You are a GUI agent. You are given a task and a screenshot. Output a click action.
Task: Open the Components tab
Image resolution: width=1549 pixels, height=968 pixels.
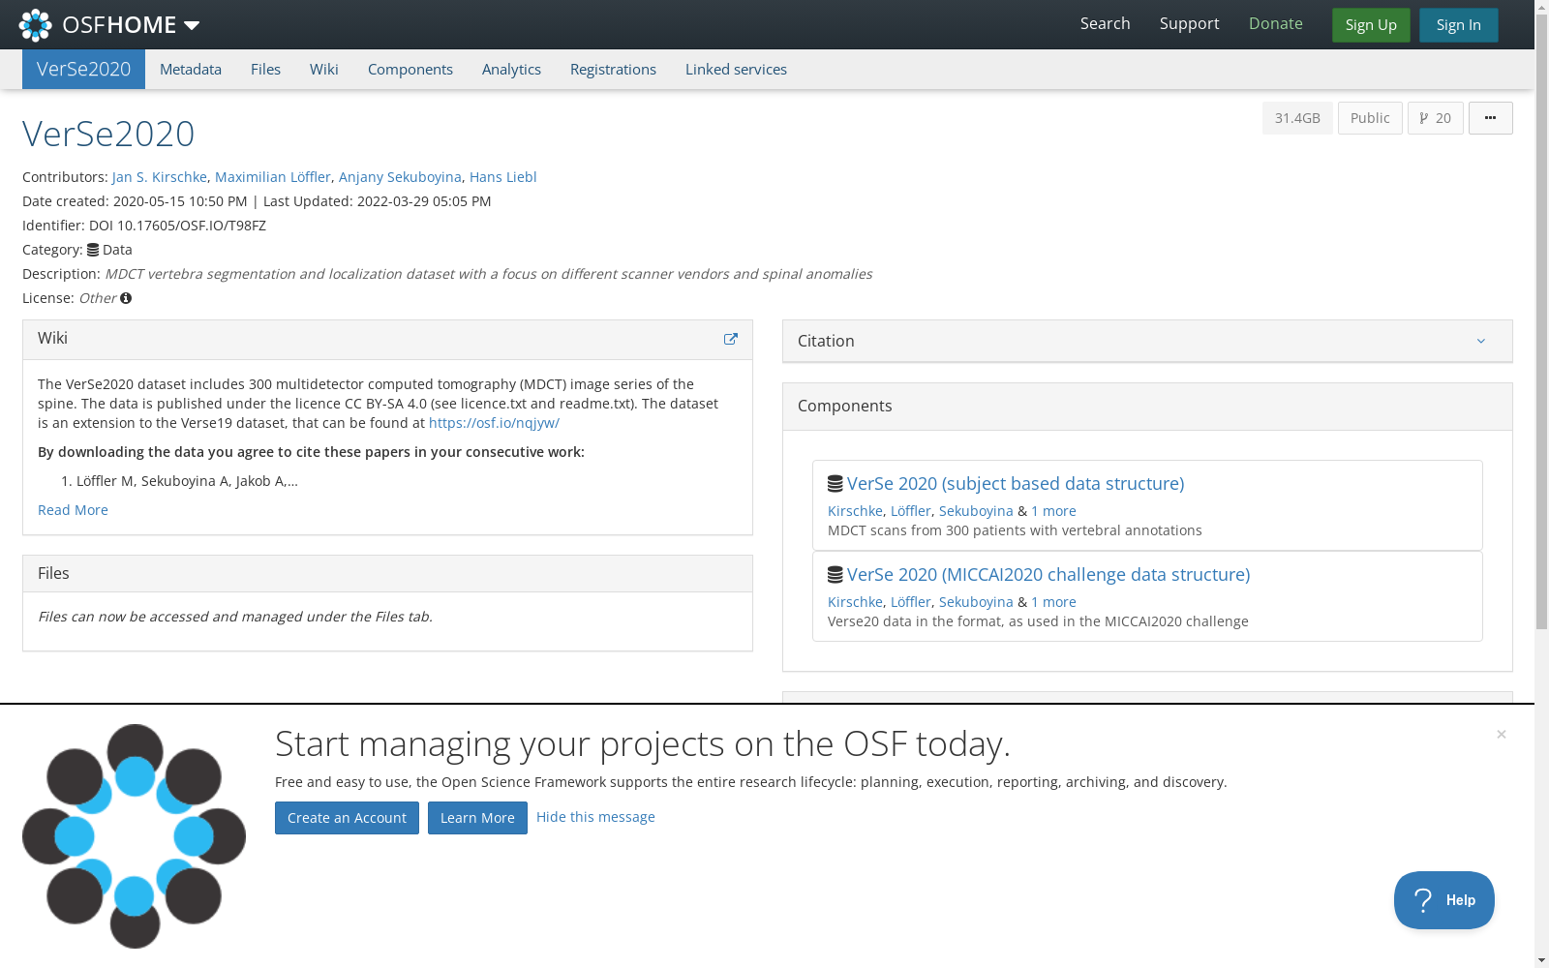pos(410,70)
